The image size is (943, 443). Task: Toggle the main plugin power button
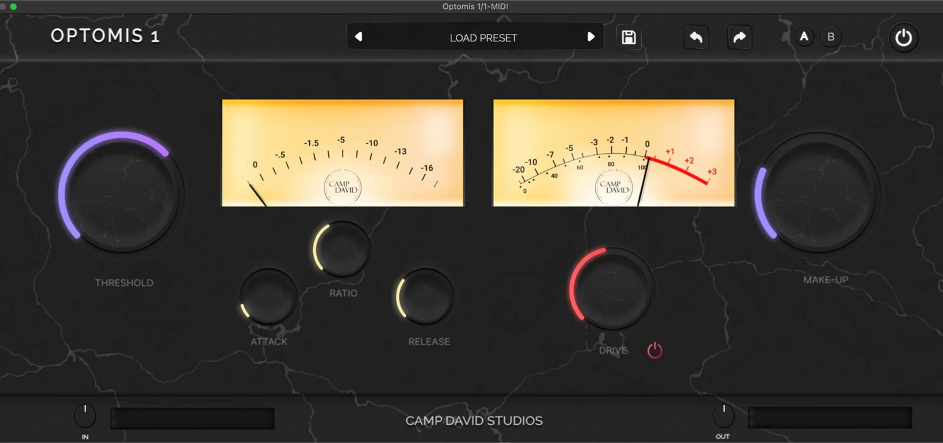pos(903,38)
